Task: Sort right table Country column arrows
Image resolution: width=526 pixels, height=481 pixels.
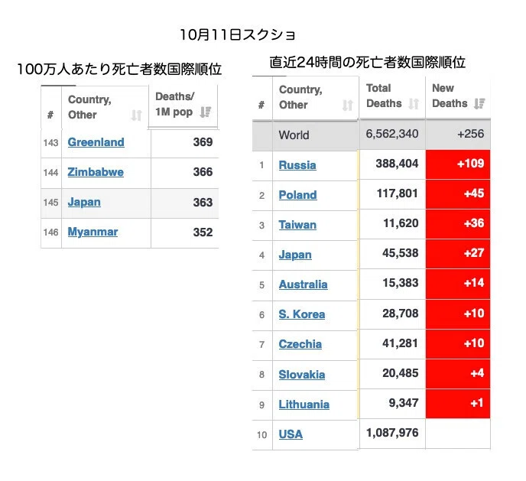Action: (x=348, y=105)
